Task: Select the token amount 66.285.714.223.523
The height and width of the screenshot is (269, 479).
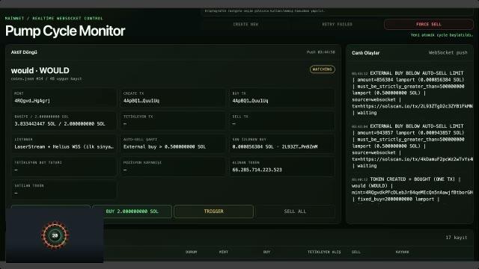Action: point(257,170)
